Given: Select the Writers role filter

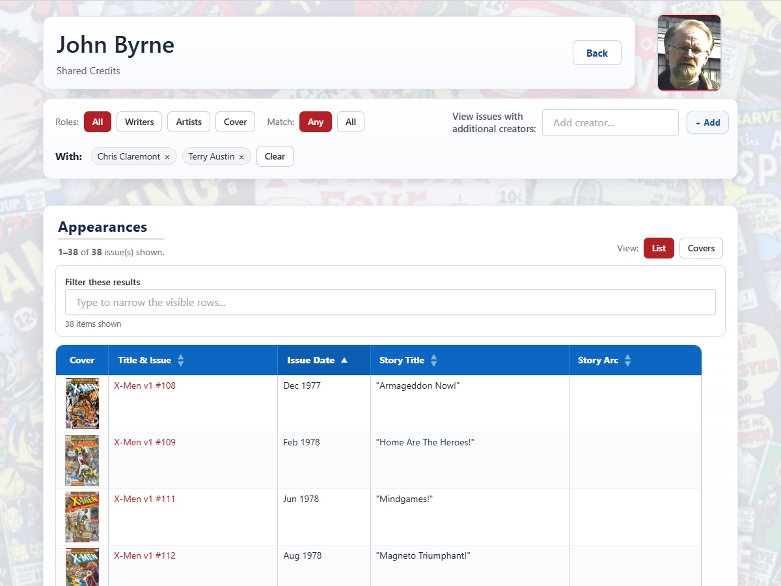Looking at the screenshot, I should (139, 122).
